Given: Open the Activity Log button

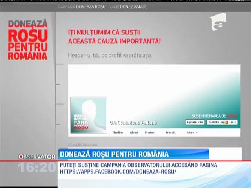Looking at the screenshot, I should 216,122.
